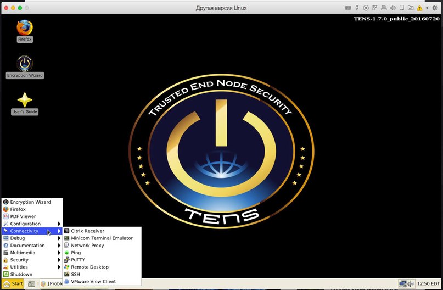The height and width of the screenshot is (290, 443).
Task: Switch to the [Proble... Firefox taskbar window
Action: [52, 283]
